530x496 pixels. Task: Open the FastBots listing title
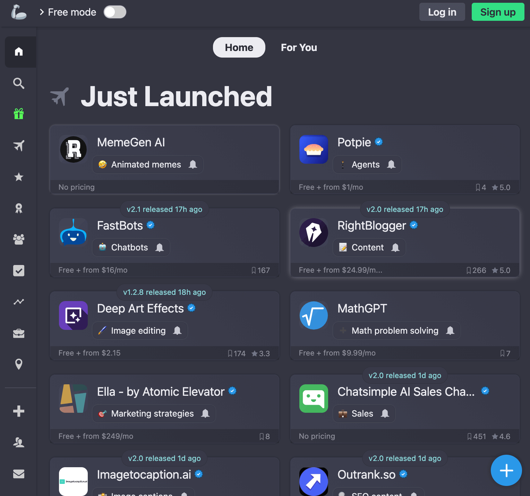coord(120,225)
